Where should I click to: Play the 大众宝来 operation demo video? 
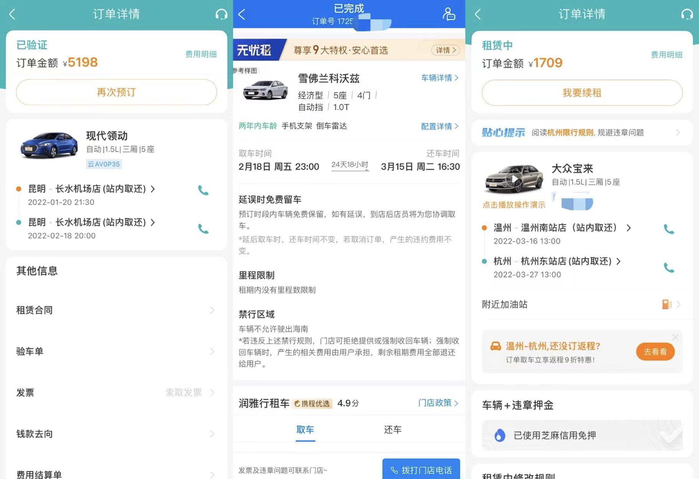click(514, 178)
